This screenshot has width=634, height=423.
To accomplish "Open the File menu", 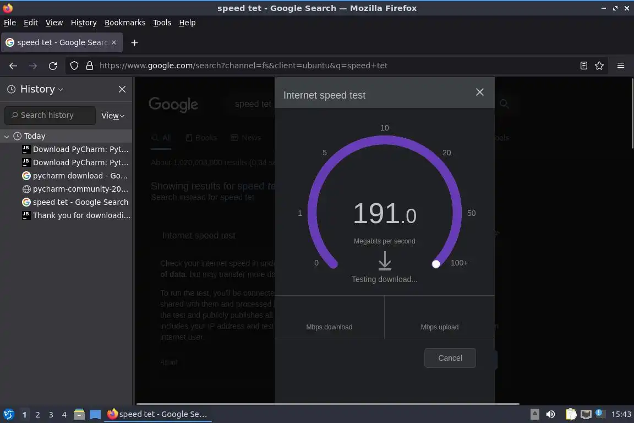I will click(10, 23).
